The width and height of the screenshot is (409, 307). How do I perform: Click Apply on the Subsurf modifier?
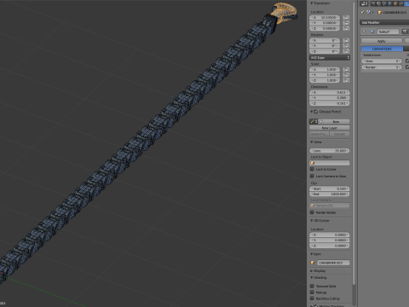point(382,41)
